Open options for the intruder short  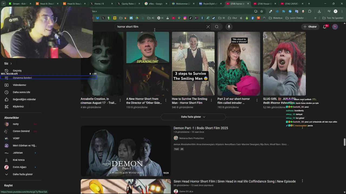pos(257,100)
